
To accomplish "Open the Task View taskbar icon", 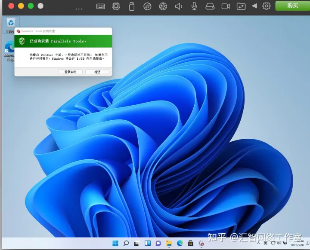I will tap(136, 244).
